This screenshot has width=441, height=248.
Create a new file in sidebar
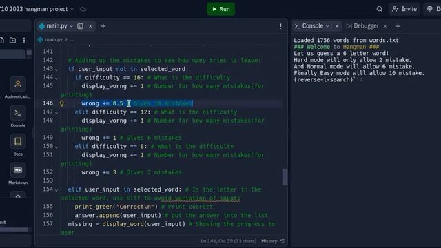coord(1,40)
